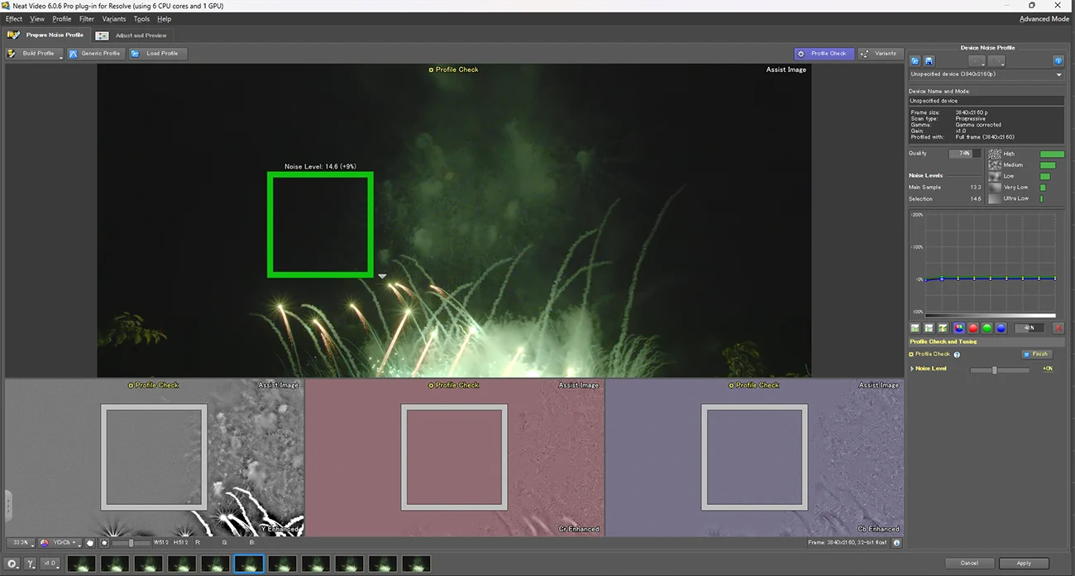Edit the Device Name and Mode field

point(987,101)
